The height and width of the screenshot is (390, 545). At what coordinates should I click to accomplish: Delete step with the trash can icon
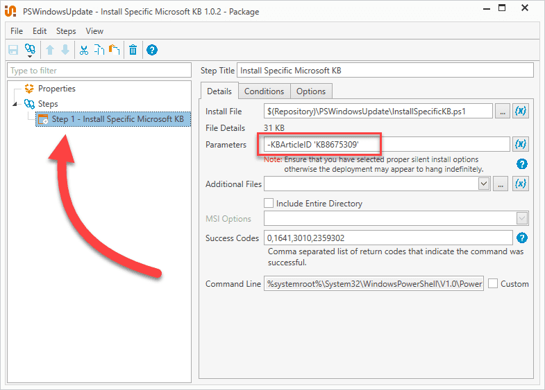coord(133,50)
